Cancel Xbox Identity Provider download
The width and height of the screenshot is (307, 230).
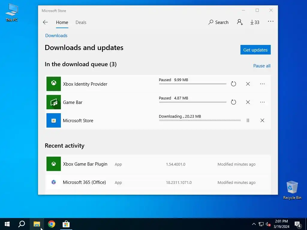248,84
